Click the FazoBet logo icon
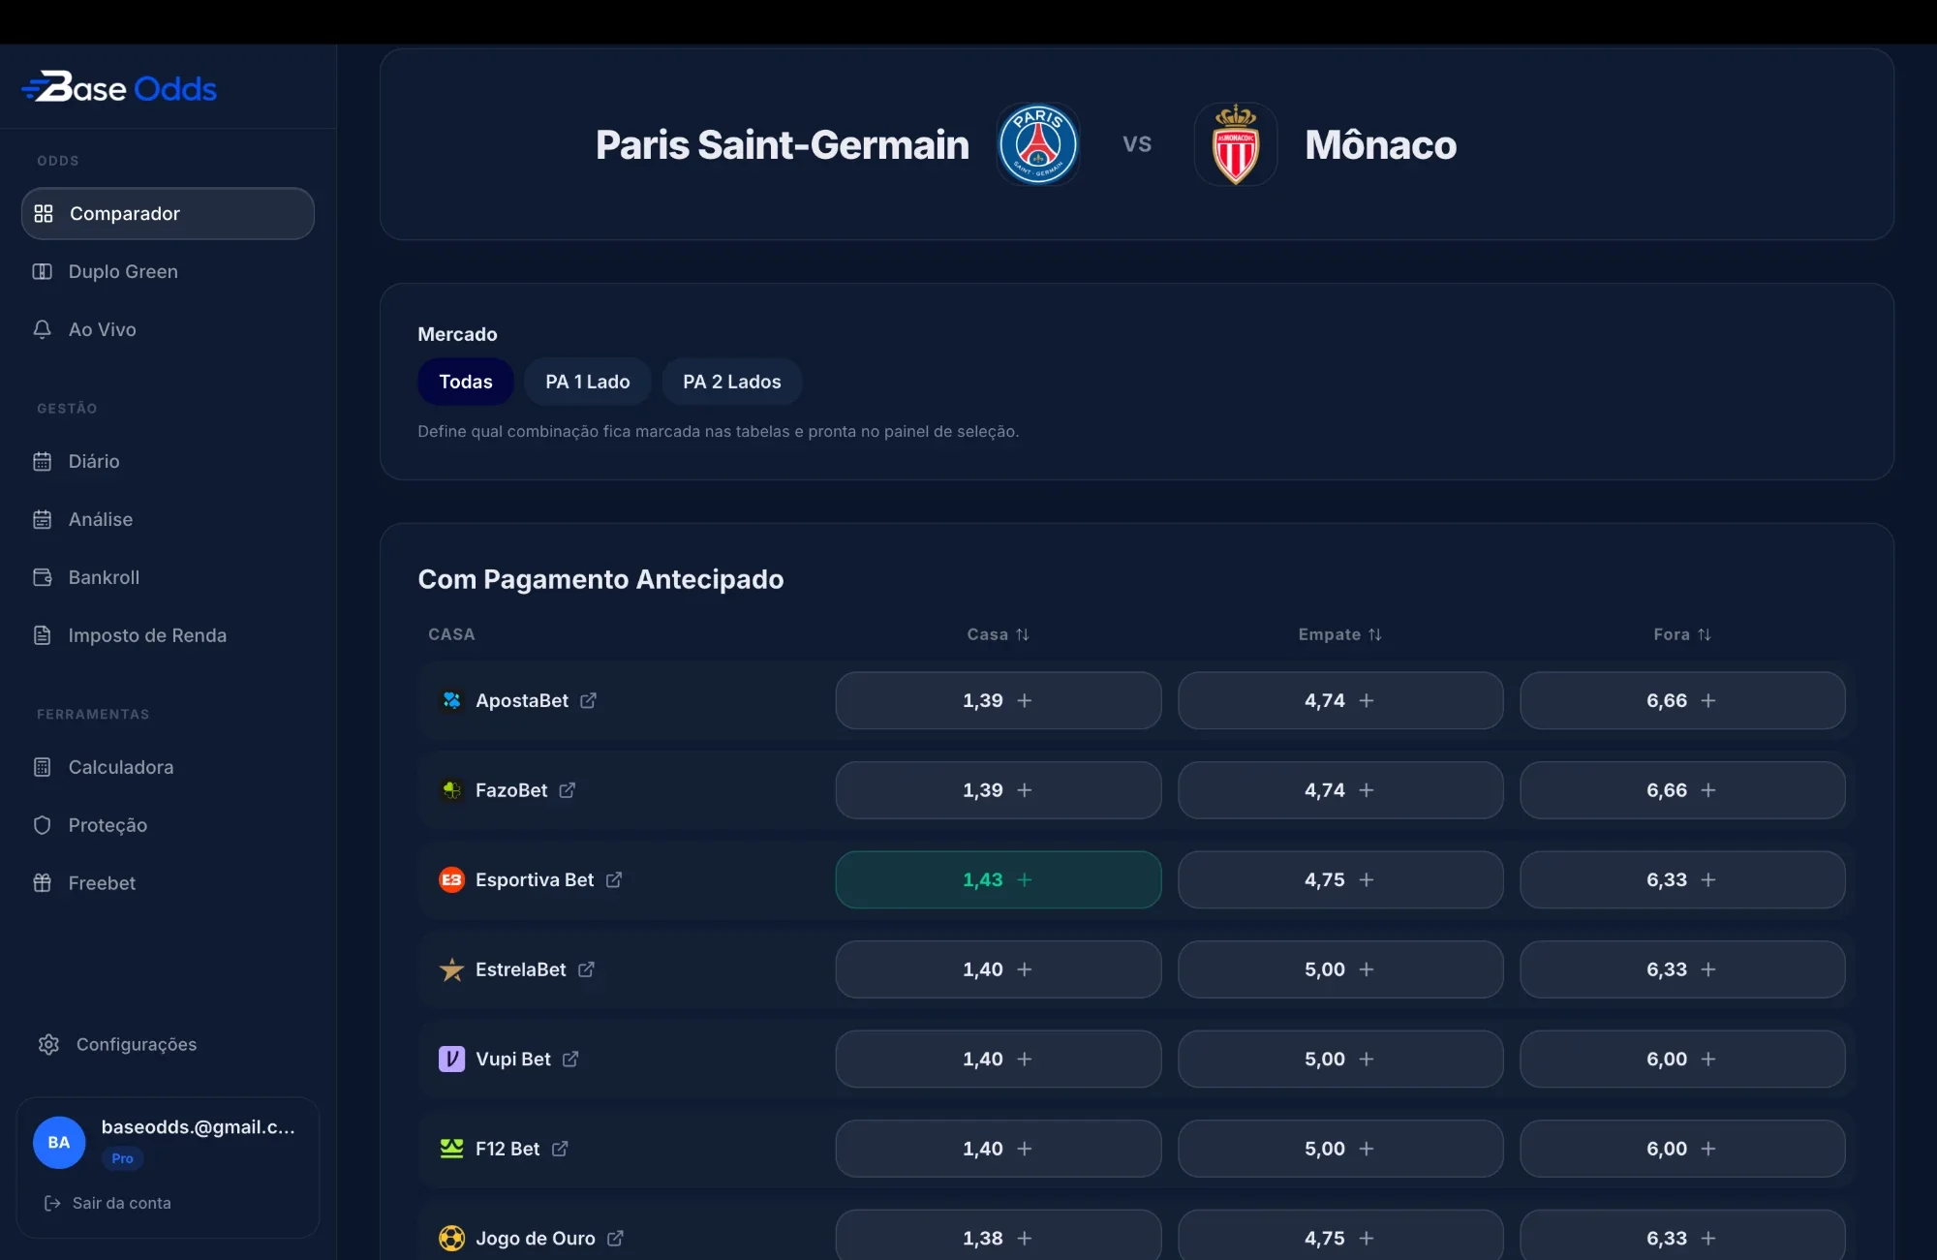The height and width of the screenshot is (1260, 1937). (x=451, y=790)
